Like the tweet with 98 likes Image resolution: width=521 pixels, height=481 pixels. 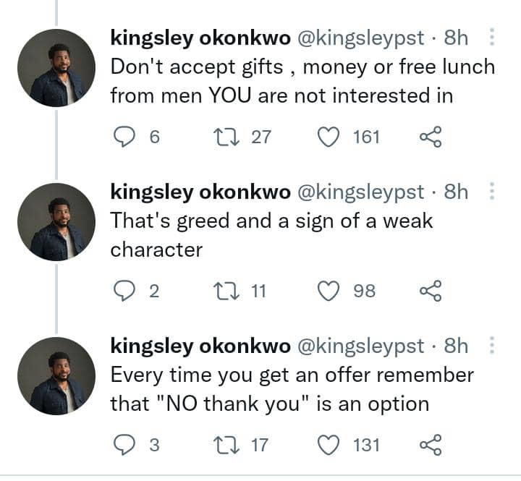coord(330,291)
